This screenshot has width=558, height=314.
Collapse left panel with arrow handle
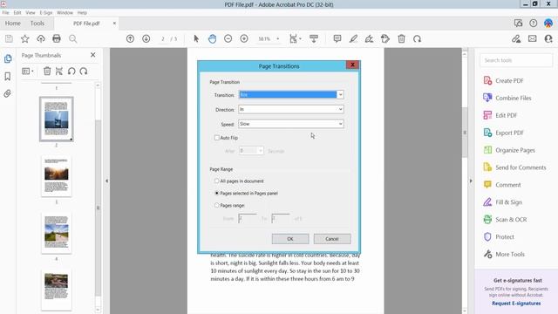[x=106, y=181]
